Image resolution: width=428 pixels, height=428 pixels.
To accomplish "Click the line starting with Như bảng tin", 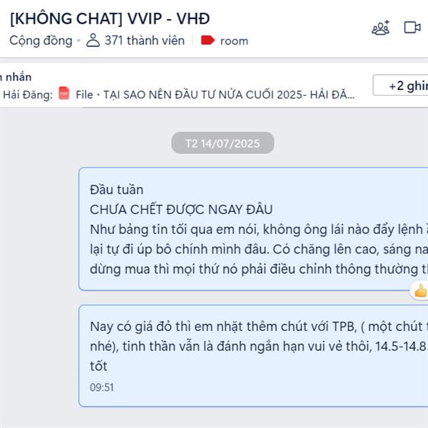I will (259, 230).
